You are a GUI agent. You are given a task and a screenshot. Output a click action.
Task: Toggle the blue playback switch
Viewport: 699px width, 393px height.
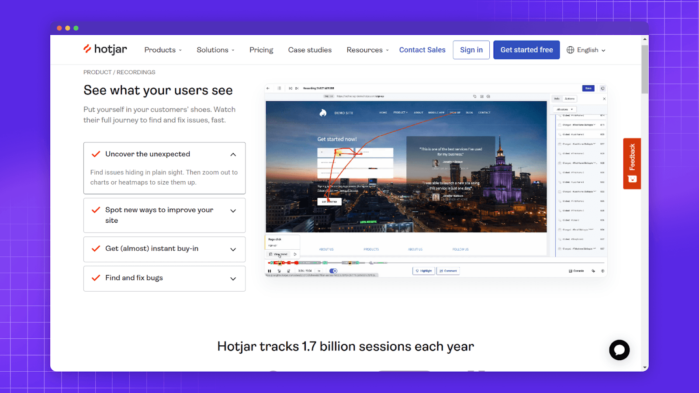333,271
